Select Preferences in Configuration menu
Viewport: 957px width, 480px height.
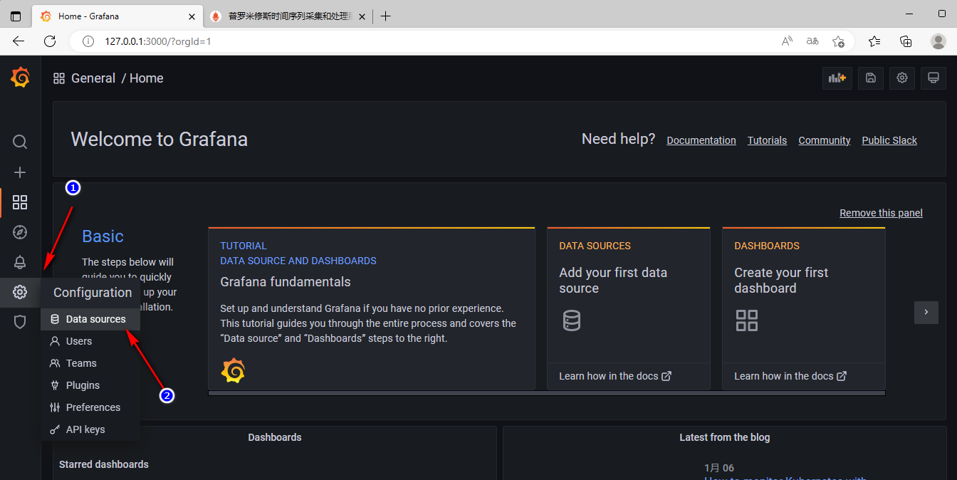pos(90,407)
